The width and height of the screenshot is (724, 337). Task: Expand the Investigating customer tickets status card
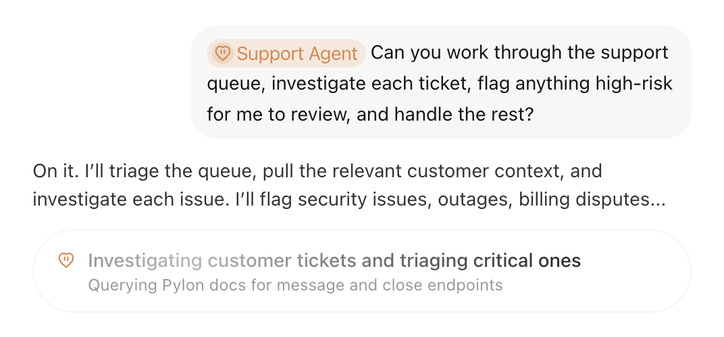point(362,271)
